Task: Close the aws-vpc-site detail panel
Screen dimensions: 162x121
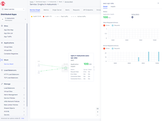Action: [158, 3]
